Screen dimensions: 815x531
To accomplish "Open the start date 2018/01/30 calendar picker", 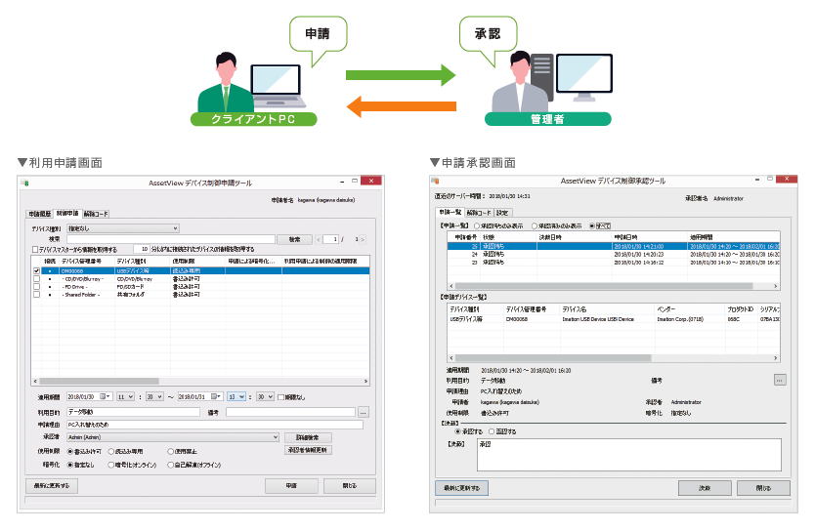I will [106, 396].
